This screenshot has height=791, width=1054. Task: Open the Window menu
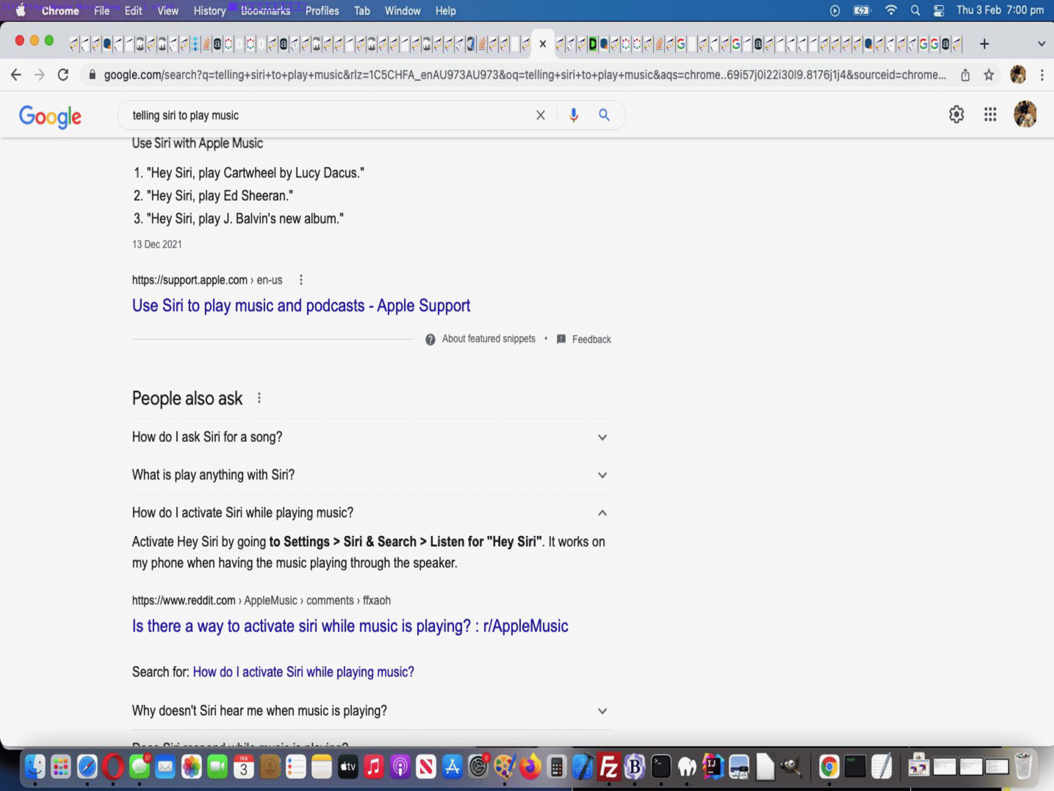coord(403,11)
